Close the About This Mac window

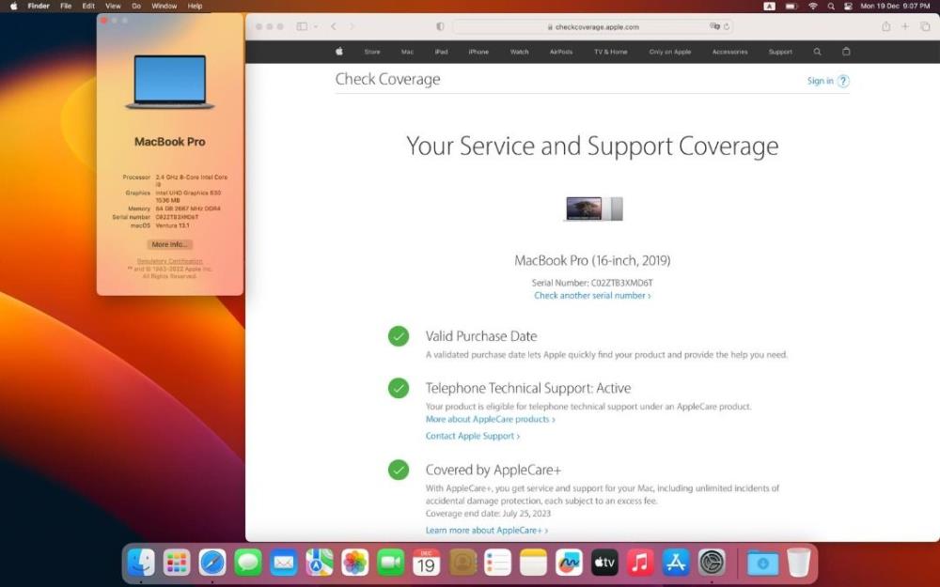(x=103, y=21)
